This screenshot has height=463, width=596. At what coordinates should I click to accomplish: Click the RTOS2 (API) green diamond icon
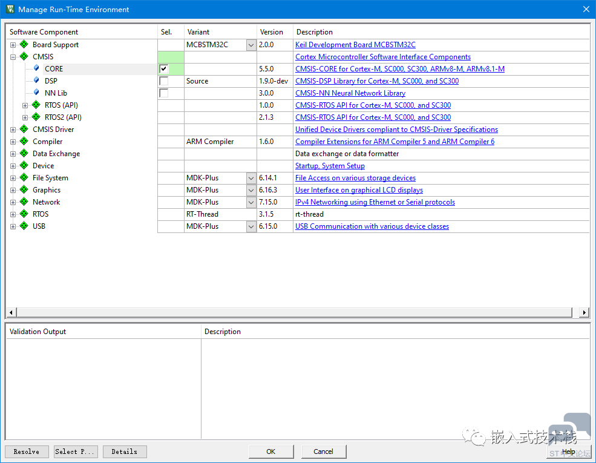tap(36, 117)
